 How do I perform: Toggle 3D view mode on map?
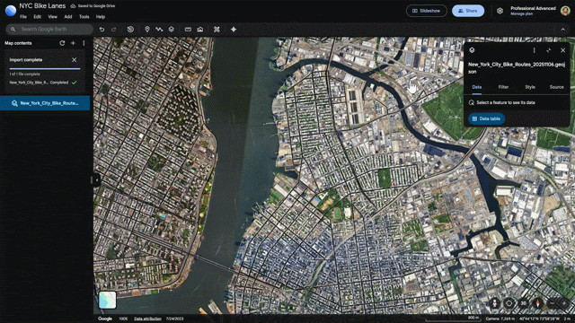click(524, 303)
